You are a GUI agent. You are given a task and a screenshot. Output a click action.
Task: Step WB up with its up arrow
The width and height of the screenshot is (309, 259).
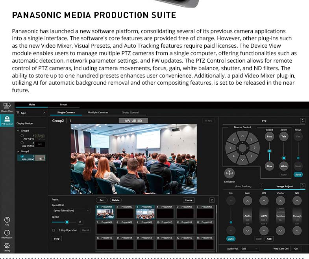[264, 201]
